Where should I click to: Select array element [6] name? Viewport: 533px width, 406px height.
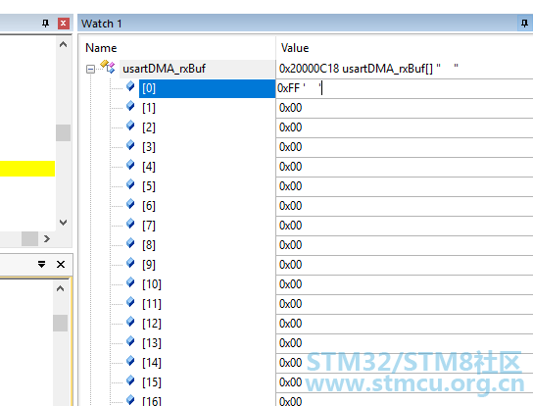[149, 206]
